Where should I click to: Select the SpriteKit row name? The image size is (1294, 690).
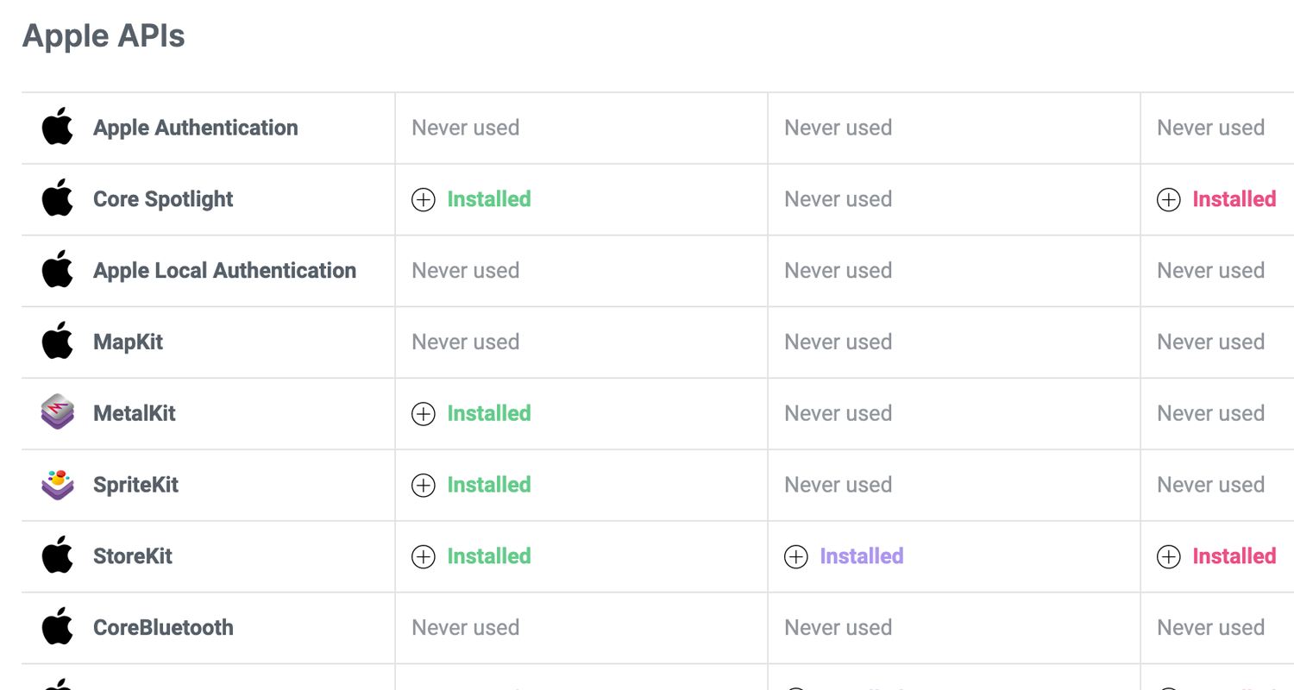click(x=135, y=485)
